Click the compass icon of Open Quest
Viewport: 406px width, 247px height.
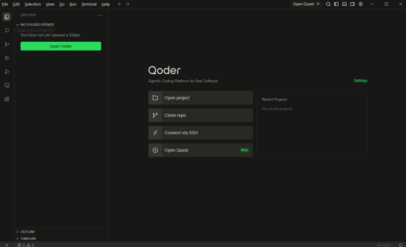[155, 150]
